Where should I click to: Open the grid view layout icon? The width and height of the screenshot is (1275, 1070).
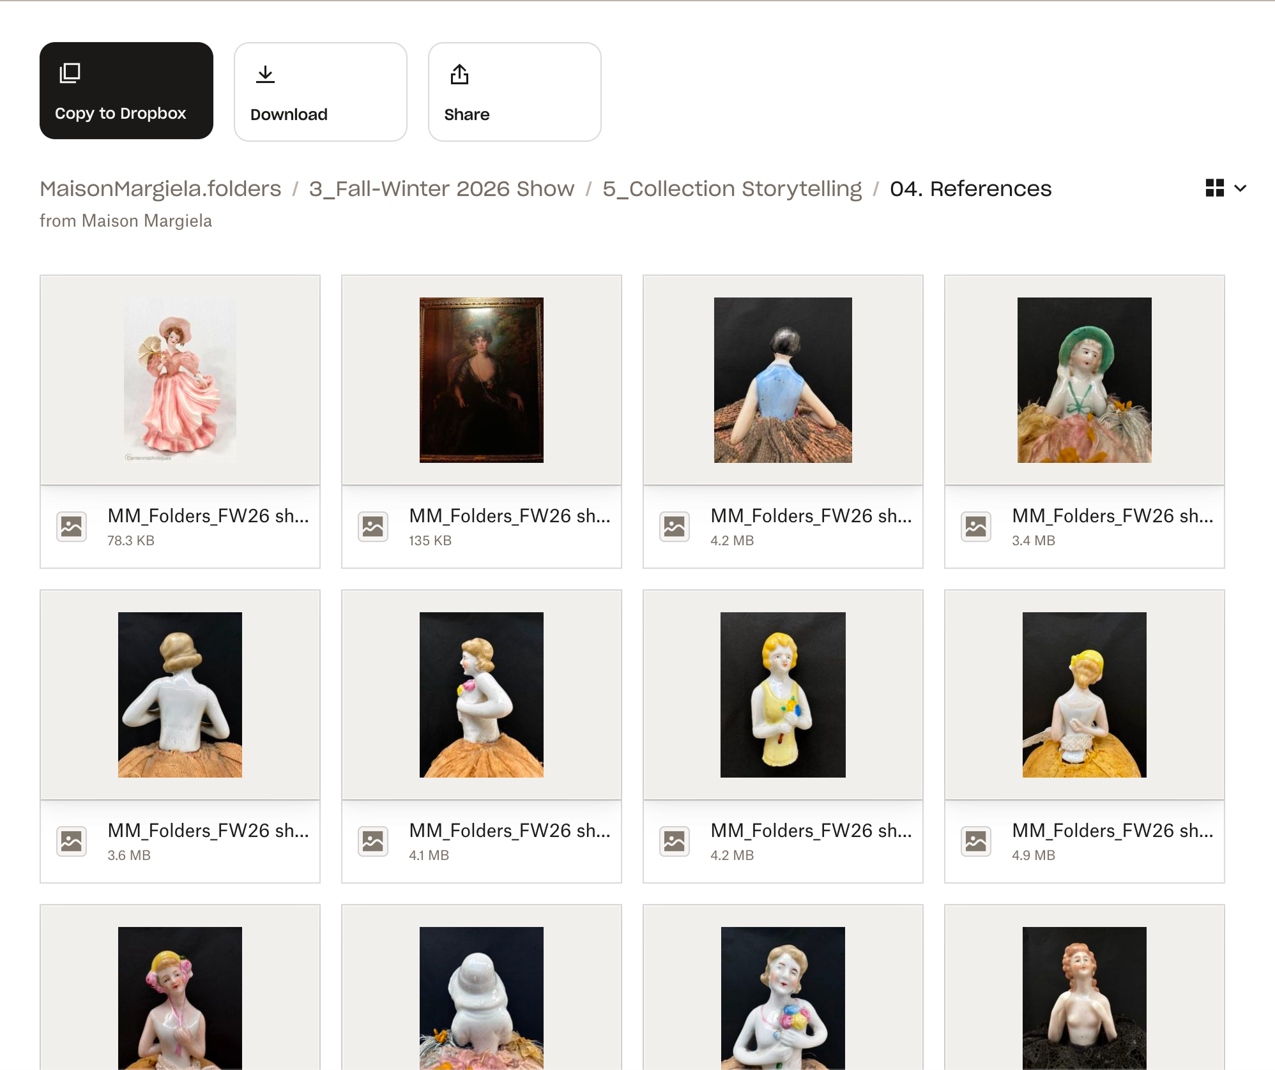1215,188
